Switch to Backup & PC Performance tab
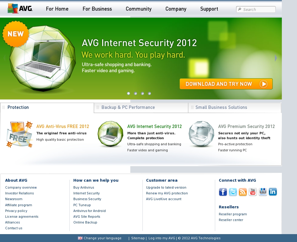The width and height of the screenshot is (297, 242). point(141,107)
